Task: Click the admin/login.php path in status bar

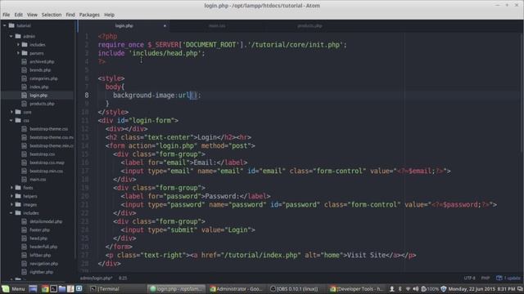Action: point(96,278)
